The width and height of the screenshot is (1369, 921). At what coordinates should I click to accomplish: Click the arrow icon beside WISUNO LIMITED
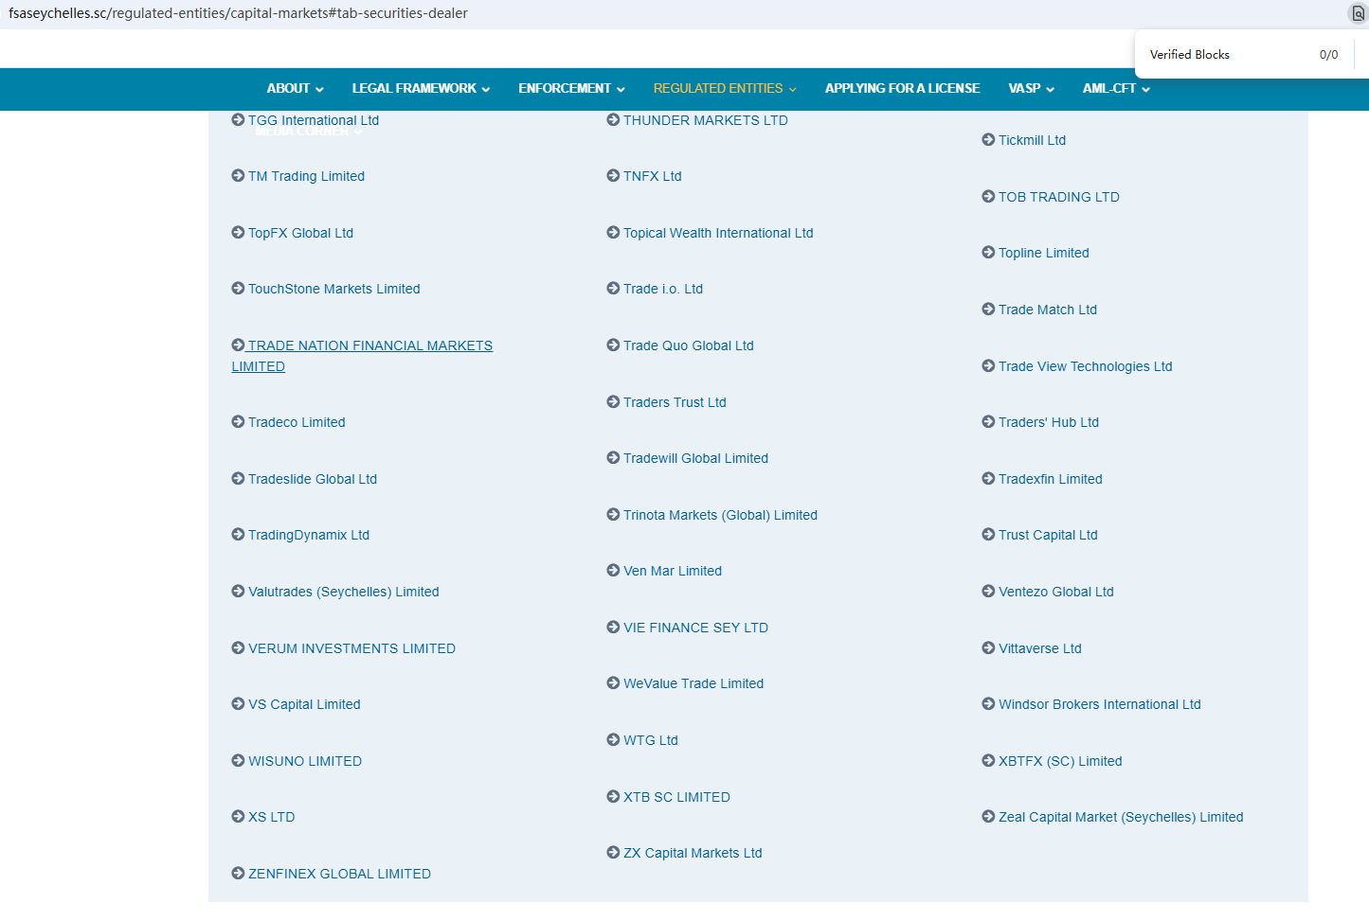[x=238, y=760]
